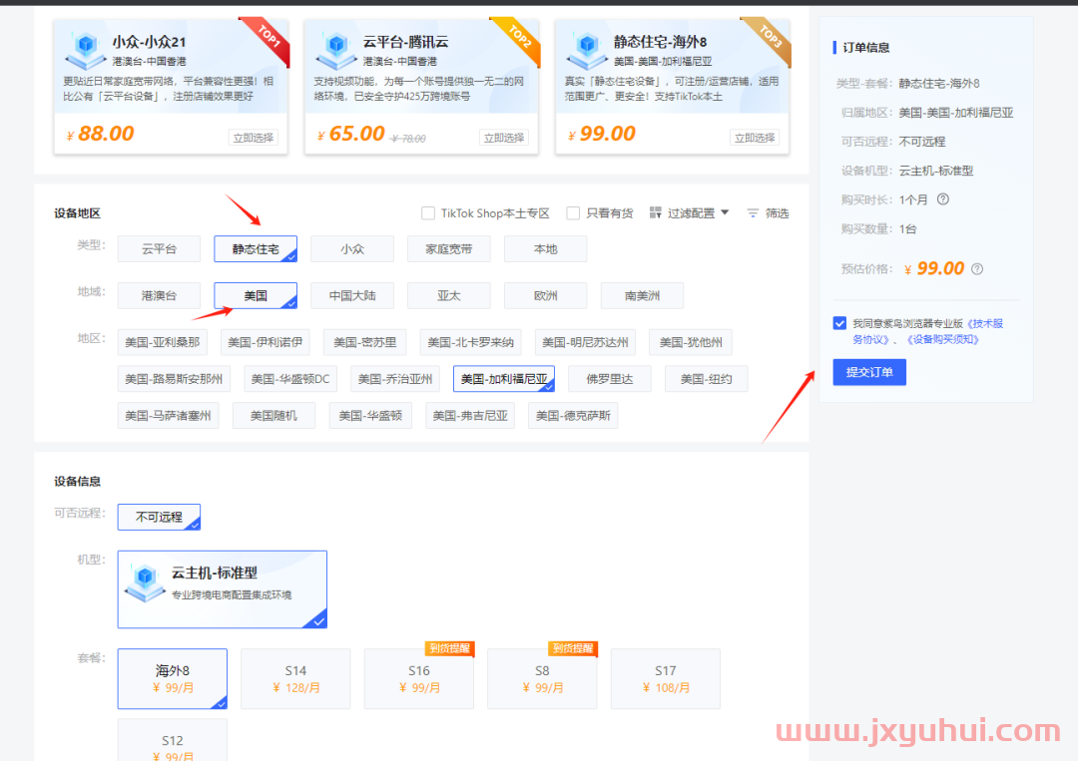Expand the 过滤配置 dropdown arrow

pos(725,212)
